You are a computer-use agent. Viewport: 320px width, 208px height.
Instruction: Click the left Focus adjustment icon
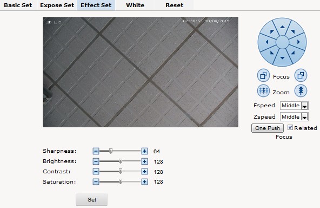263,75
